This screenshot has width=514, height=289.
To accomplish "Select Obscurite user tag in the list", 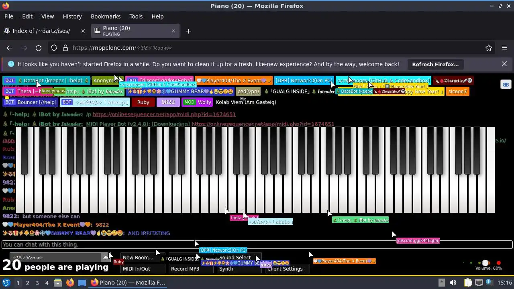I will click(453, 81).
